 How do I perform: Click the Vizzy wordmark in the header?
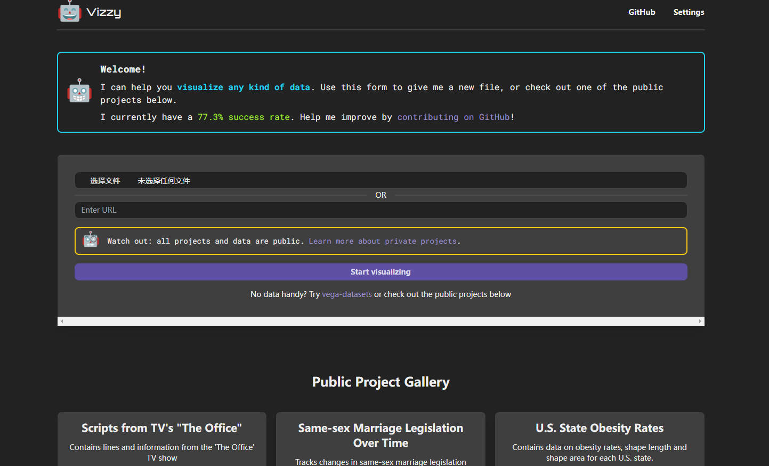point(104,12)
